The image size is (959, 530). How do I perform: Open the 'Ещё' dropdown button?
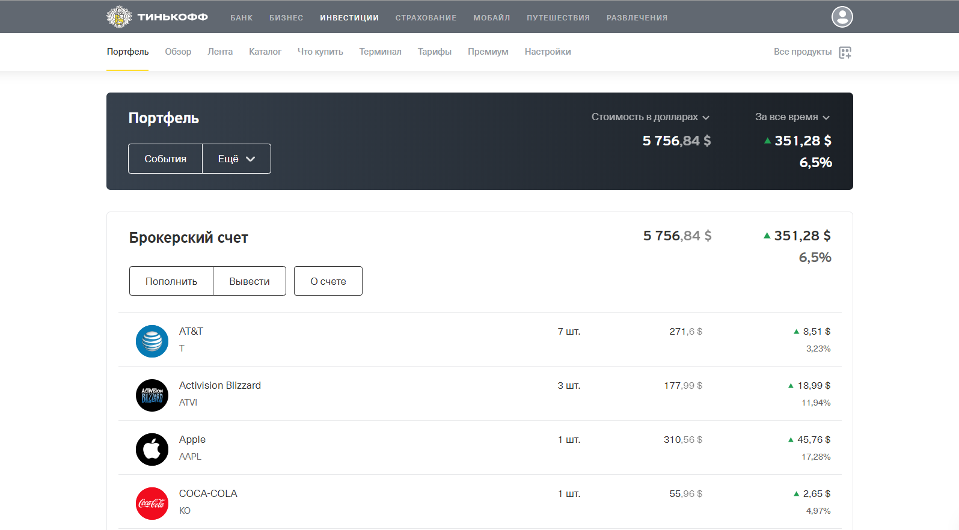236,159
